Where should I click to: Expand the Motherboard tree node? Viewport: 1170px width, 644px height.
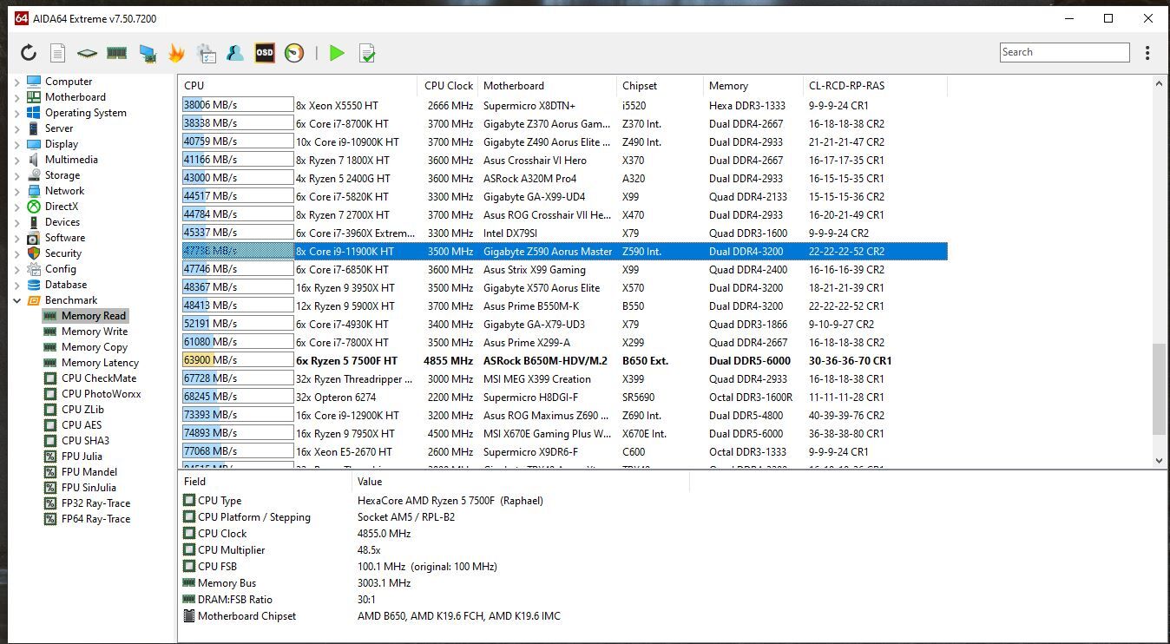[x=17, y=97]
